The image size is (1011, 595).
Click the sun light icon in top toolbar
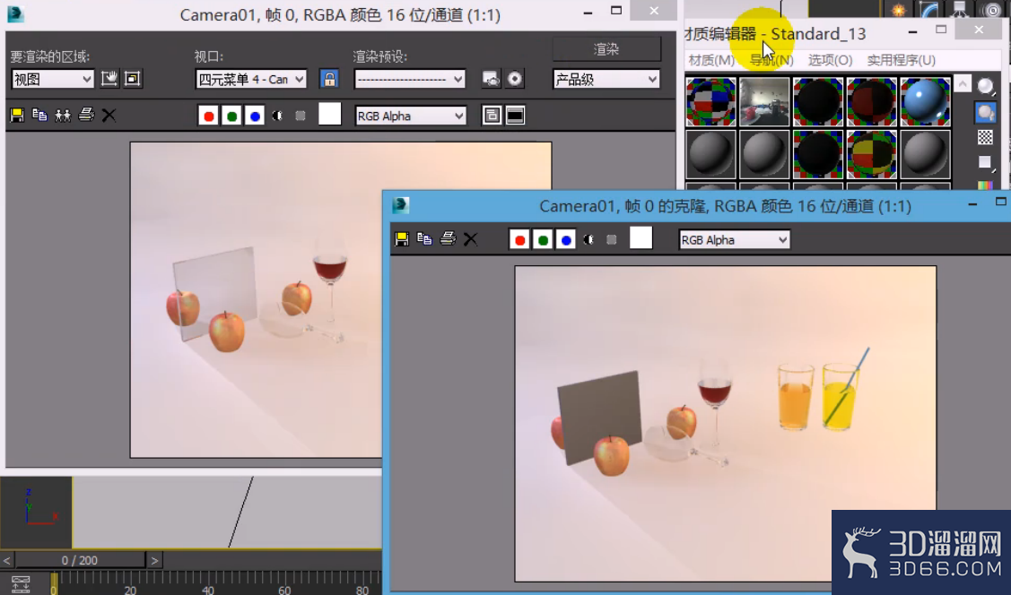click(898, 9)
